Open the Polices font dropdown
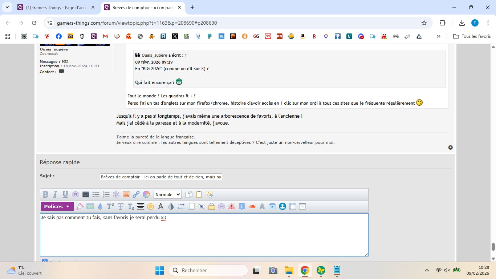Image resolution: width=496 pixels, height=279 pixels. tap(57, 206)
